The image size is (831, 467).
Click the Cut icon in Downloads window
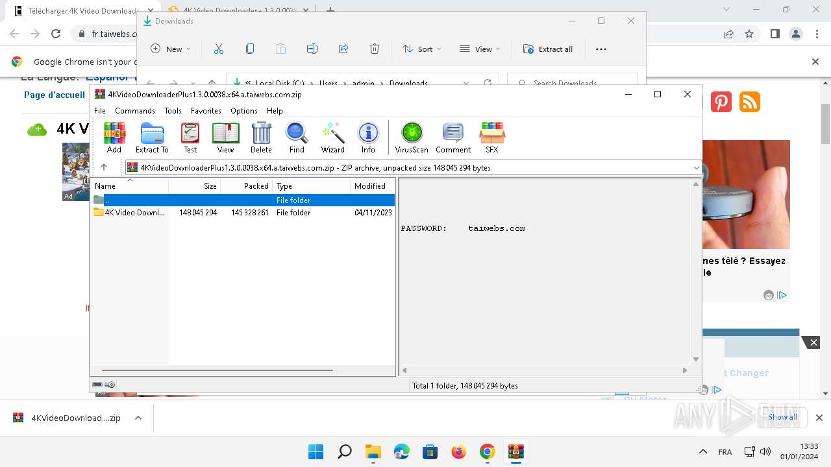219,49
